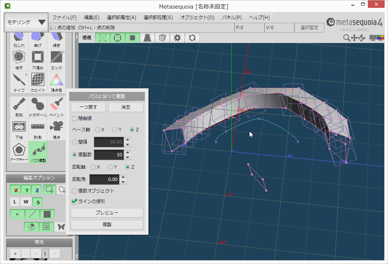Open the 選択部処理(S) menu
Image resolution: width=388 pixels, height=264 pixels.
coord(158,18)
